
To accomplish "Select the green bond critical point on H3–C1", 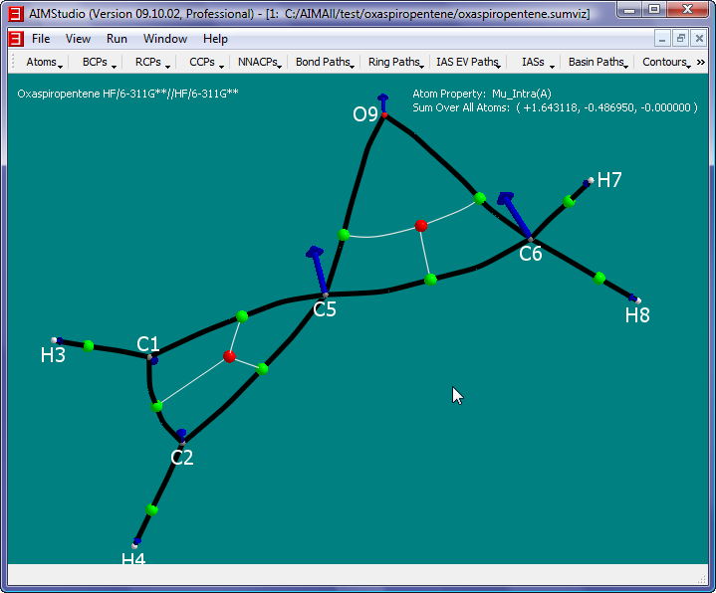I will tap(89, 345).
